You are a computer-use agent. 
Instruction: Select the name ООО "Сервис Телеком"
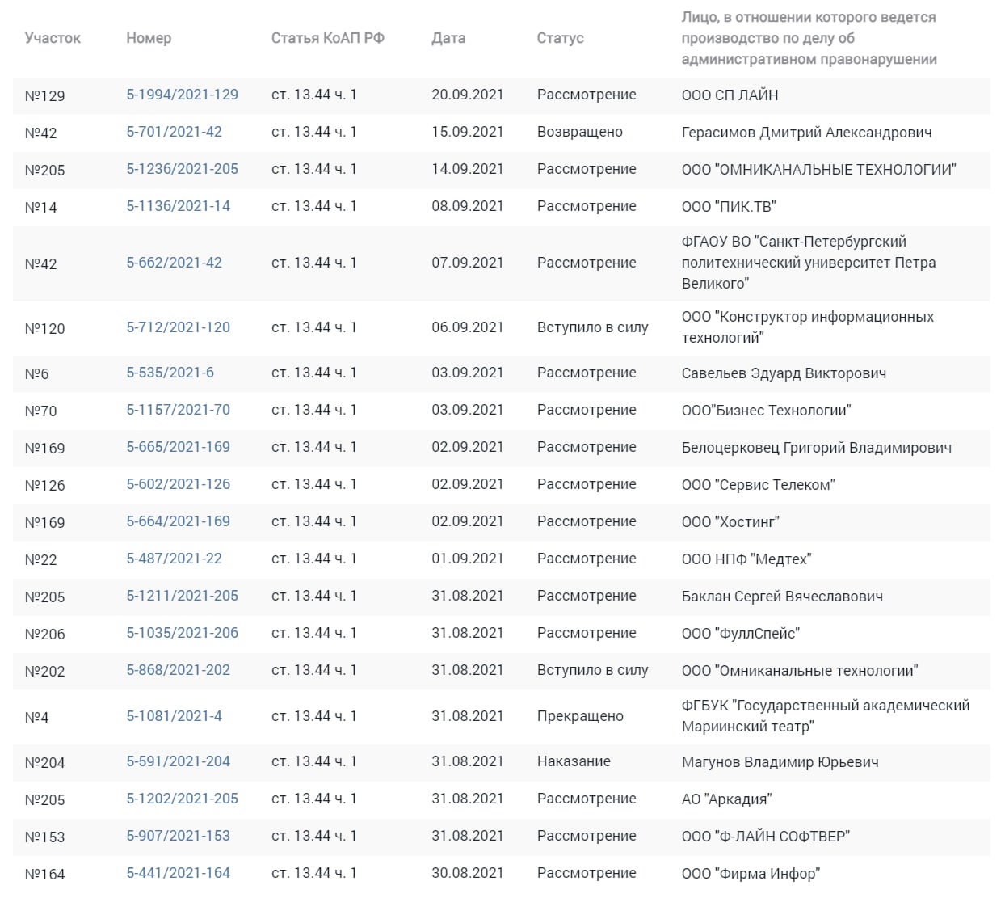click(x=758, y=484)
